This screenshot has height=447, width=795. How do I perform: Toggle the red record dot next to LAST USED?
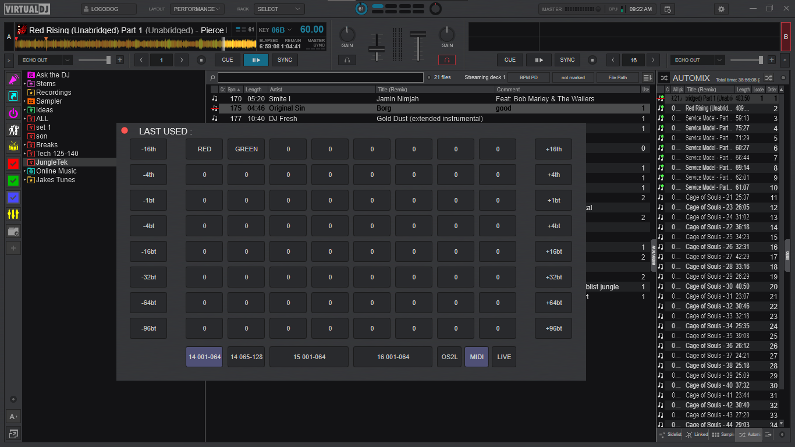125,130
